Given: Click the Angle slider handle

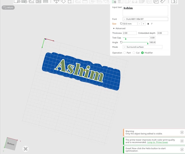Looking at the screenshot, I should (x=148, y=43).
